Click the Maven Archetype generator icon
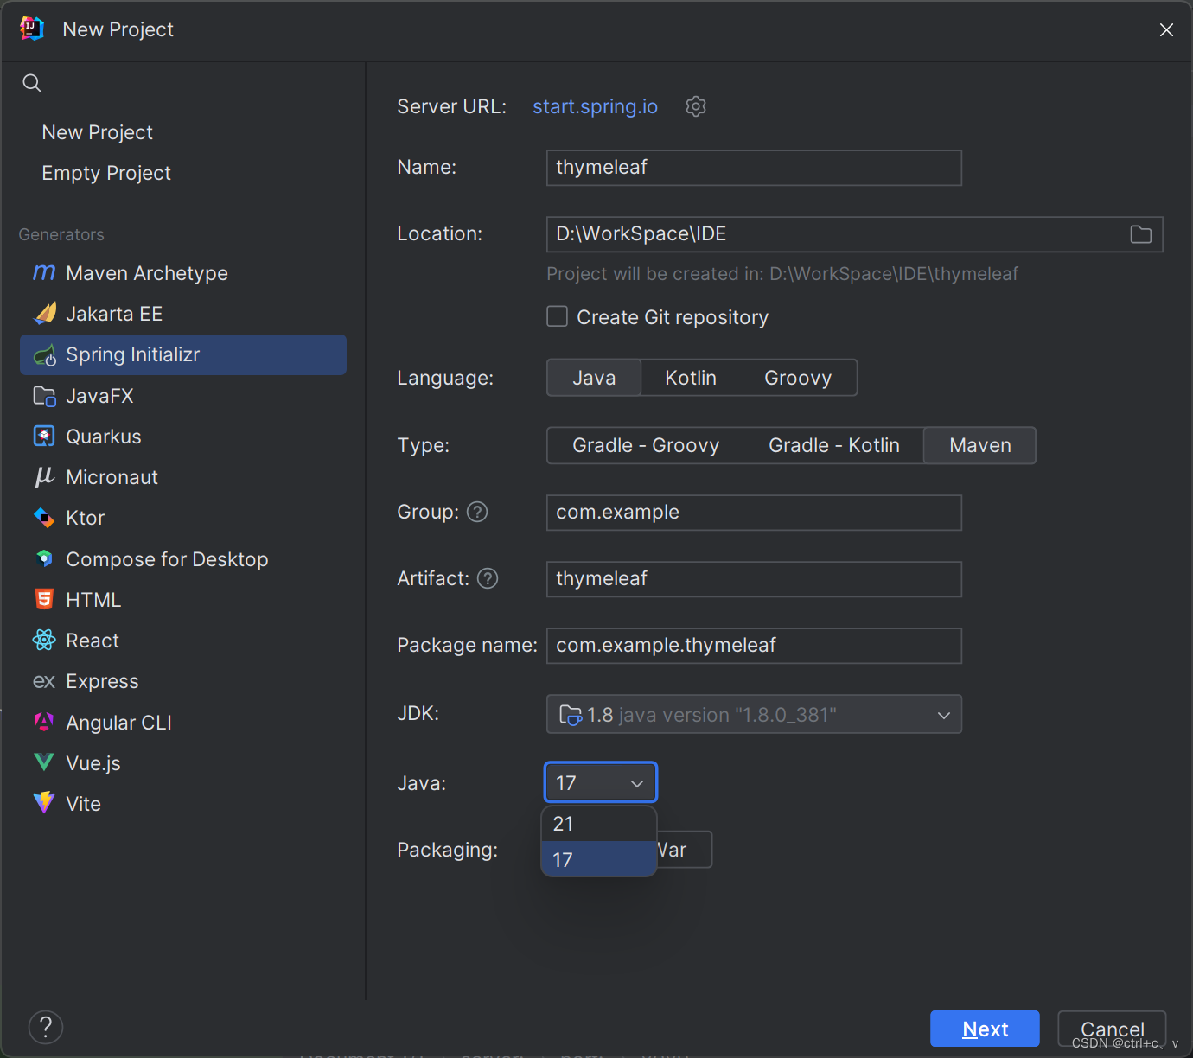 coord(44,273)
